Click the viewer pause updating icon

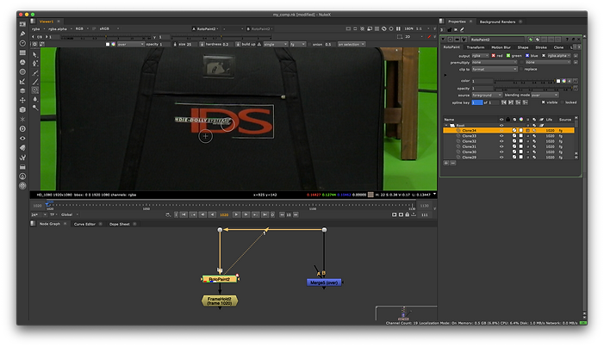pyautogui.click(x=398, y=28)
